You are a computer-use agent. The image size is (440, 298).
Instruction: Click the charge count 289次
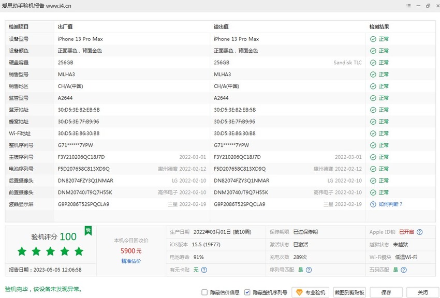click(x=300, y=257)
